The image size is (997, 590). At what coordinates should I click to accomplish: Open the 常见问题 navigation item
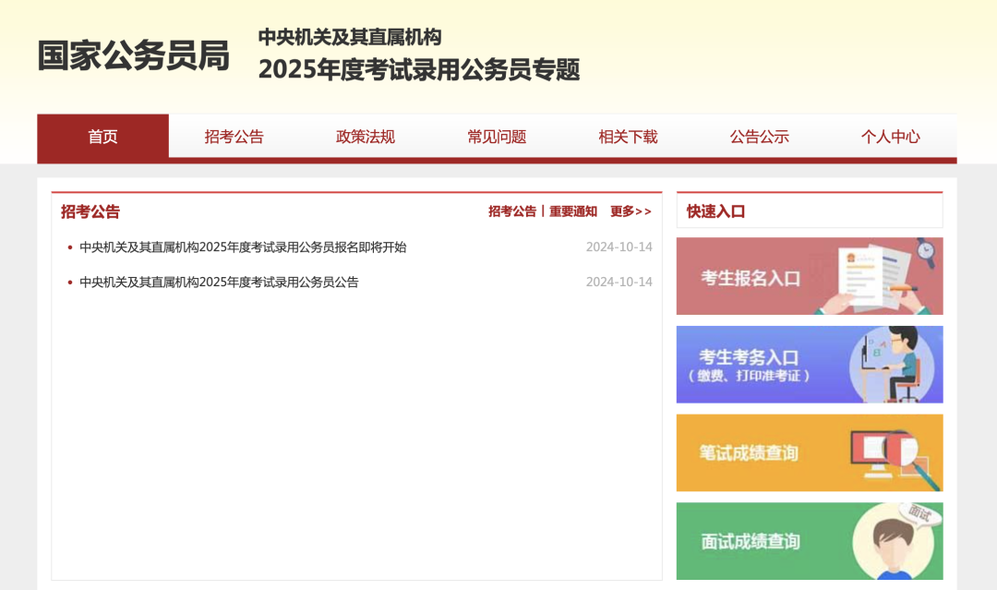point(497,137)
